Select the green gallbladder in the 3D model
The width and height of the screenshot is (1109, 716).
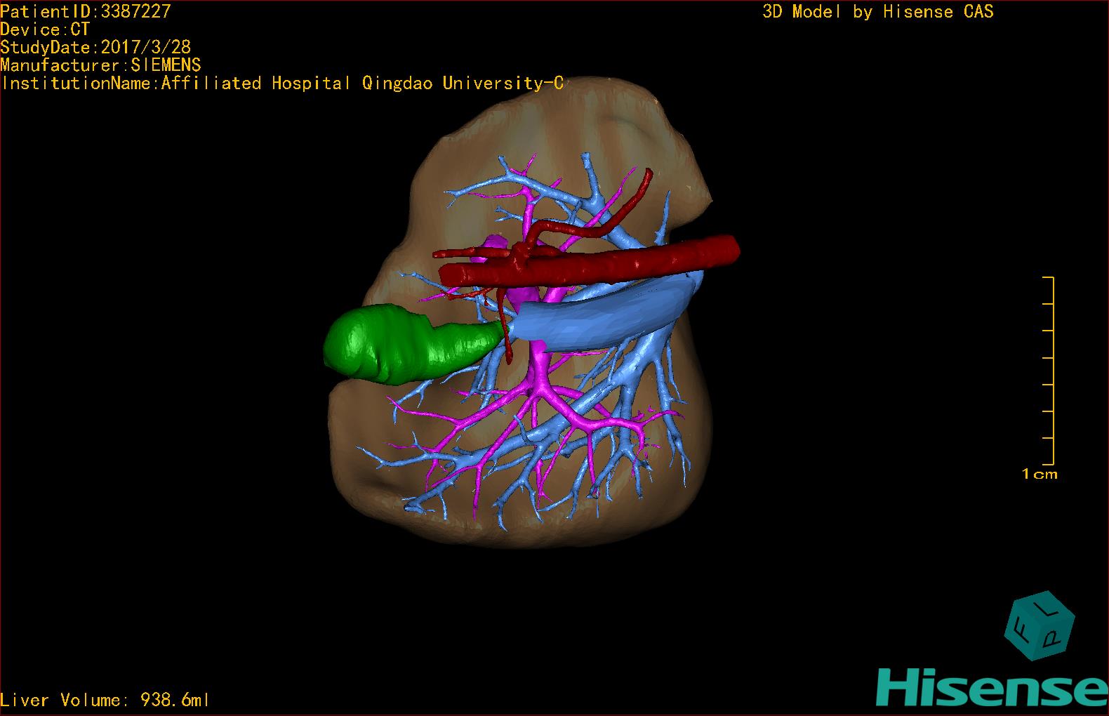coord(414,344)
